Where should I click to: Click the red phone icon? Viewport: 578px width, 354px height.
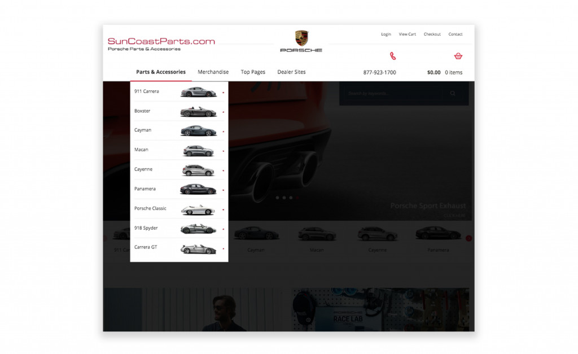[x=393, y=55]
